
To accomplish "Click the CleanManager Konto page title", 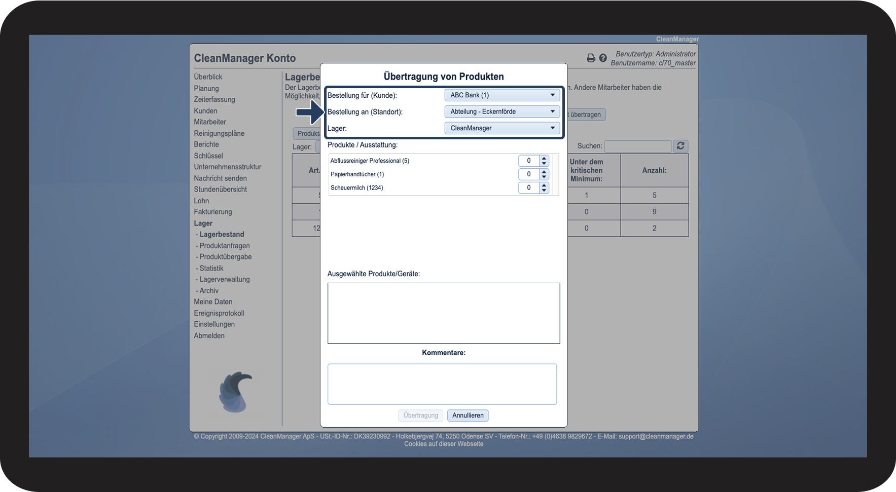I will pyautogui.click(x=245, y=58).
